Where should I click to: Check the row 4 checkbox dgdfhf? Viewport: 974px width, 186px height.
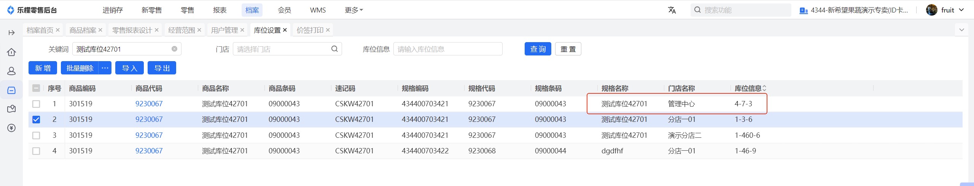click(x=36, y=151)
